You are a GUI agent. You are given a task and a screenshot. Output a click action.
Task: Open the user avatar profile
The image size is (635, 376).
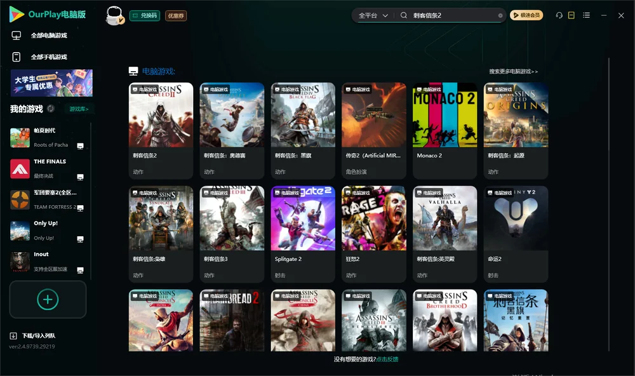[114, 15]
